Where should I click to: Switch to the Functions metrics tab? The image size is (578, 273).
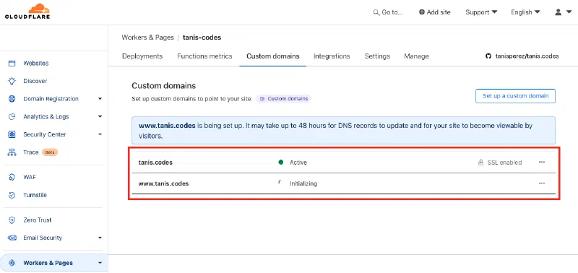tap(204, 56)
